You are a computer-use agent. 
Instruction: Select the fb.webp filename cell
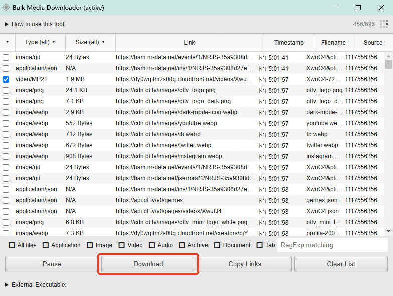[x=317, y=134]
